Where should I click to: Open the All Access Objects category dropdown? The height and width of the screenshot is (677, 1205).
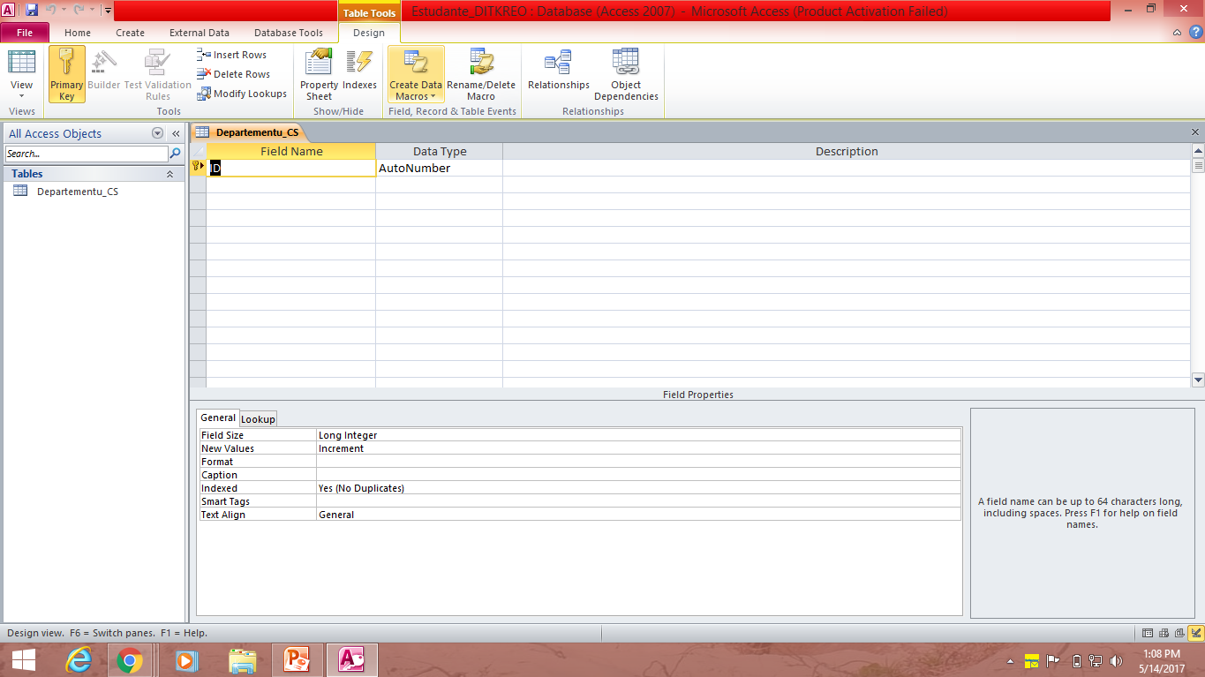pos(158,133)
